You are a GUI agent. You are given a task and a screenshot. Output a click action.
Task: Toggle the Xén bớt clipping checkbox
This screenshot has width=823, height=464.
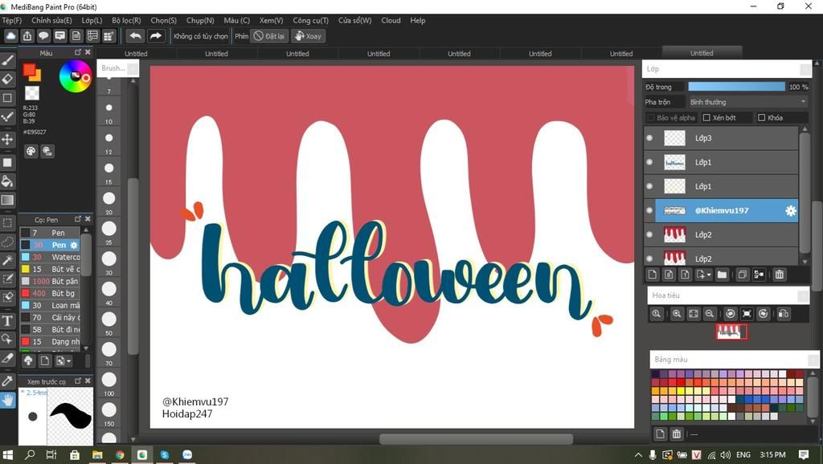706,117
